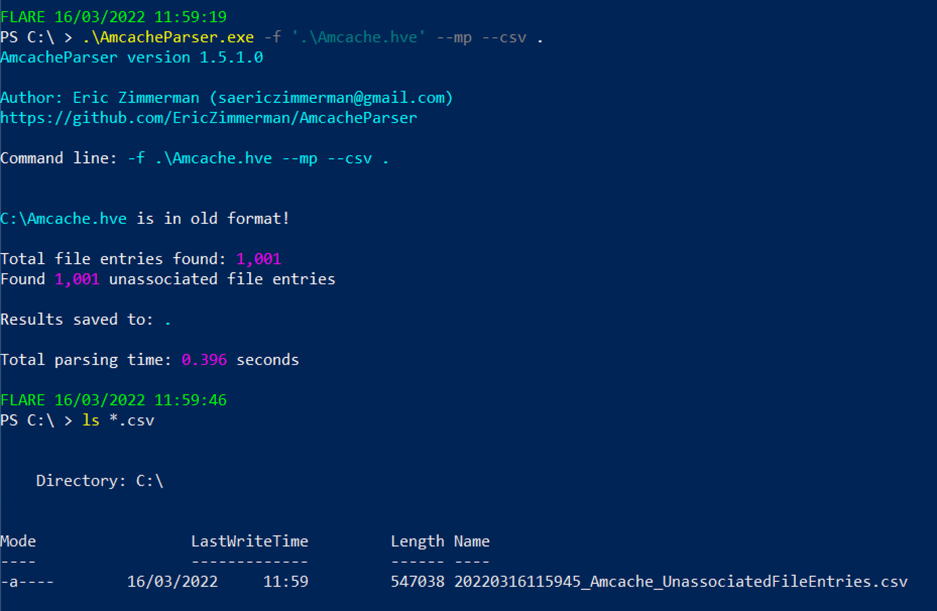Click the .\AmcacheParser.exe command text
Image resolution: width=937 pixels, height=611 pixels.
coord(168,37)
